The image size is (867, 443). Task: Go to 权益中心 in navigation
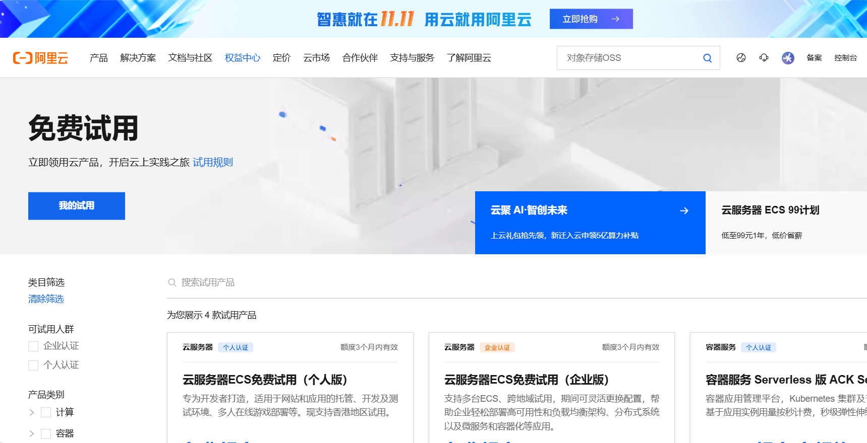[x=243, y=58]
